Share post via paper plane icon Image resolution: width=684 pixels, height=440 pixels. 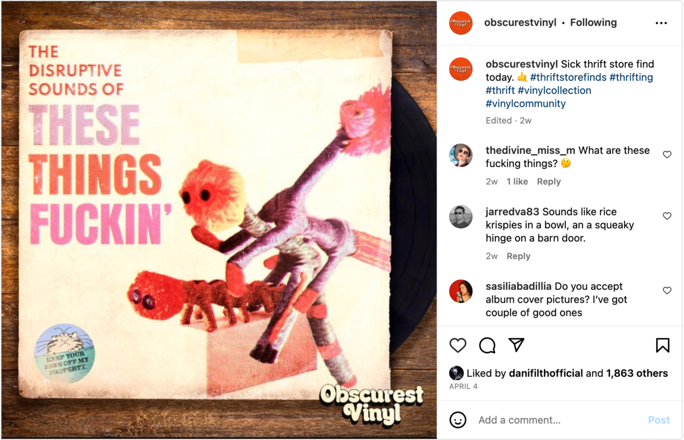point(516,345)
